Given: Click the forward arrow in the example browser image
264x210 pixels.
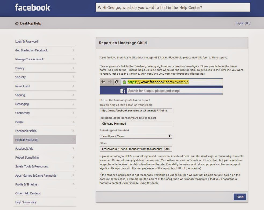Looking at the screenshot, I should pos(110,82).
